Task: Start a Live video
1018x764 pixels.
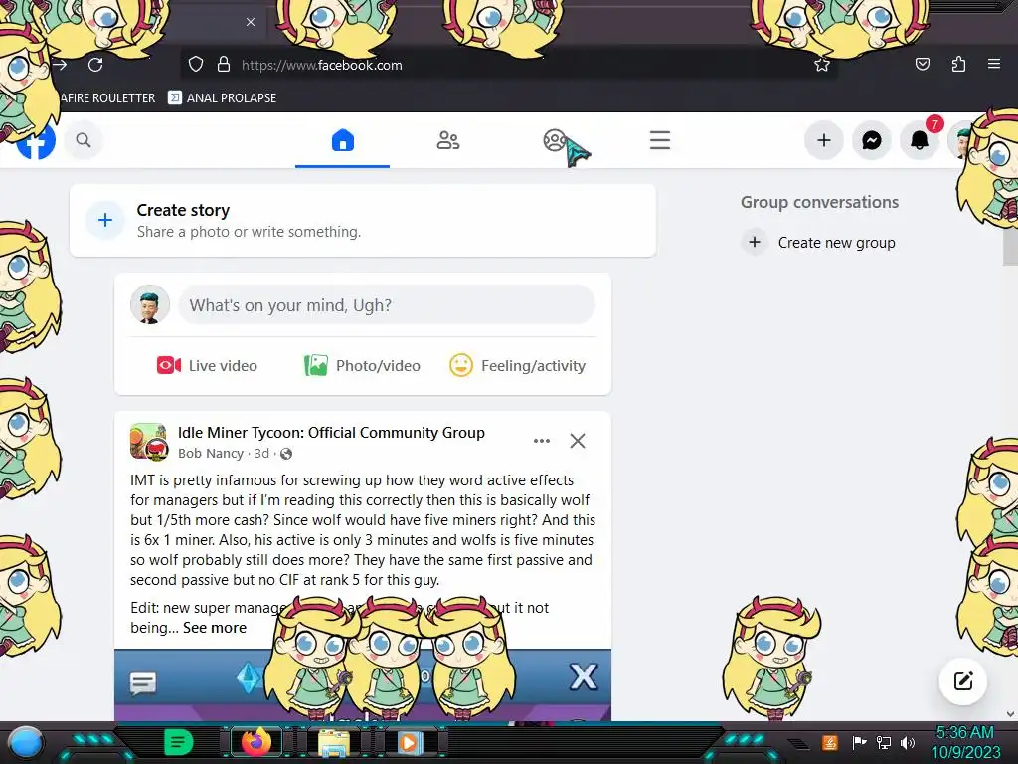Action: [x=207, y=366]
